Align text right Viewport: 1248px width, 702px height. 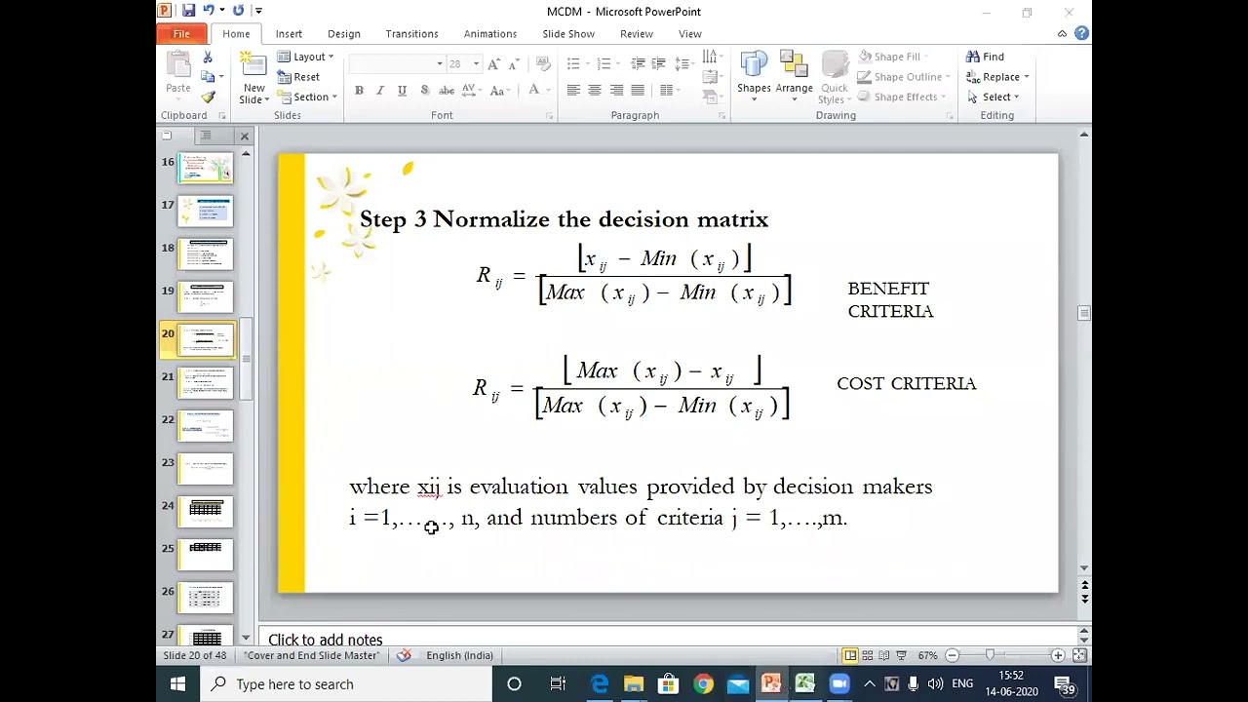tap(616, 91)
